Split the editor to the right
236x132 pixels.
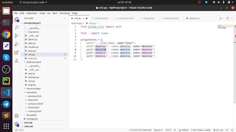228,18
